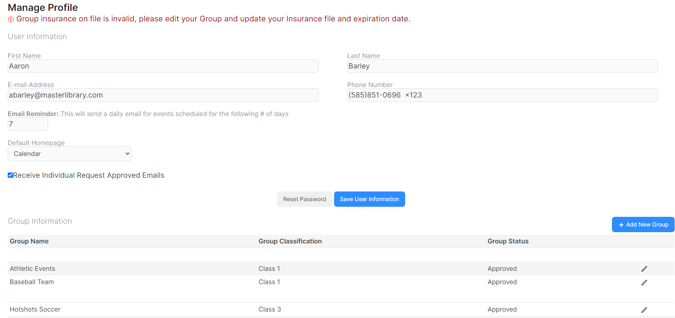Click the red warning icon beside insurance message
675x318 pixels.
(x=11, y=19)
